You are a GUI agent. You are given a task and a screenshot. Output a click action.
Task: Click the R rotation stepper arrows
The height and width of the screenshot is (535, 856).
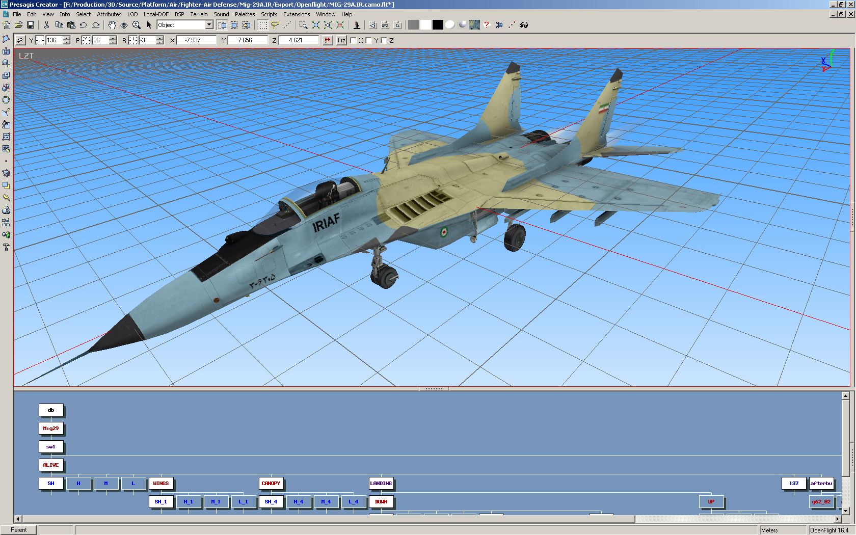(x=159, y=40)
